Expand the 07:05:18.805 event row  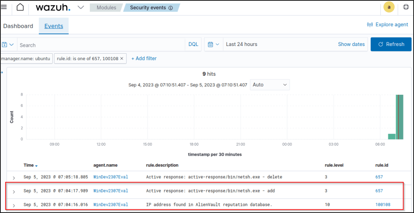(x=14, y=177)
